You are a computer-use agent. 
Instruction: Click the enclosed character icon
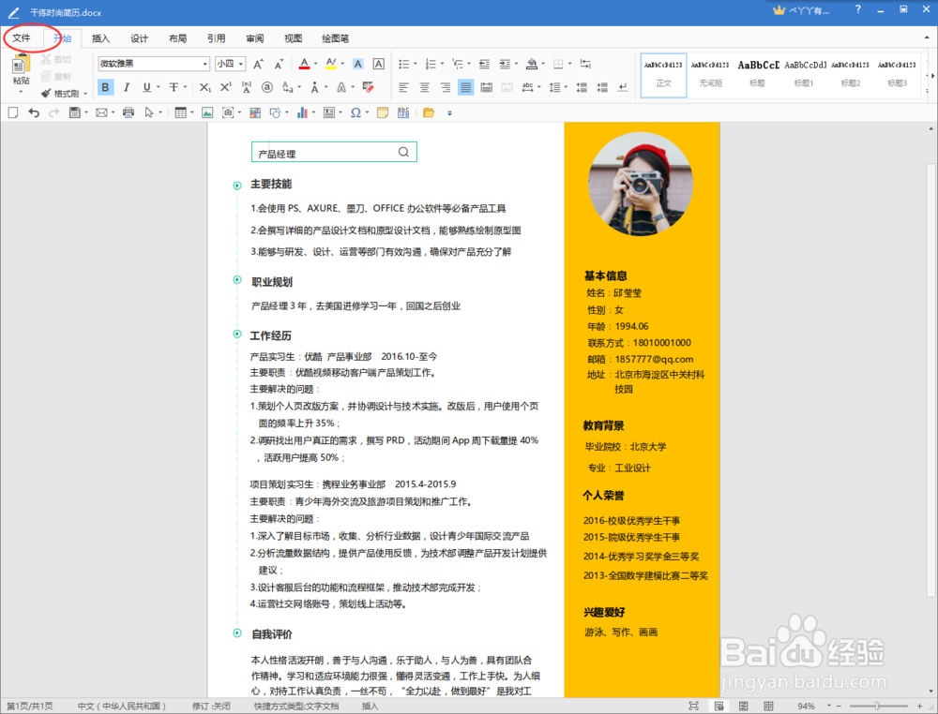click(x=267, y=87)
